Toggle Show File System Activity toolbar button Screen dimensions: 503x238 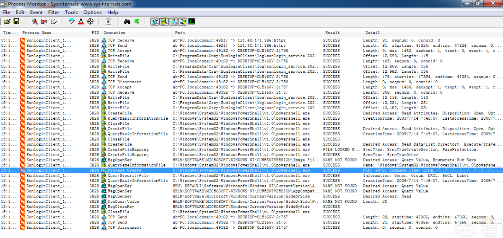point(164,22)
